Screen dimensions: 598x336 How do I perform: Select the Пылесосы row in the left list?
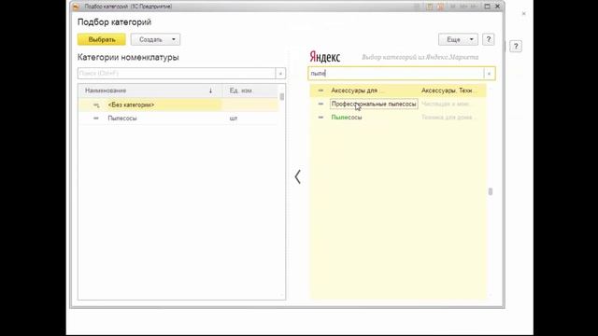[178, 119]
